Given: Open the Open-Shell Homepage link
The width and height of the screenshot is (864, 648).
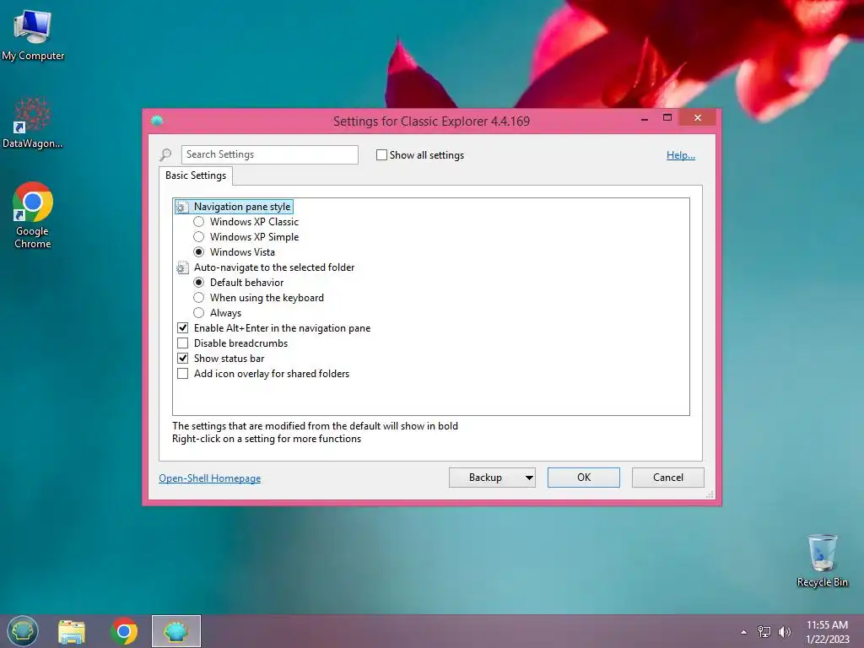Looking at the screenshot, I should (x=210, y=478).
